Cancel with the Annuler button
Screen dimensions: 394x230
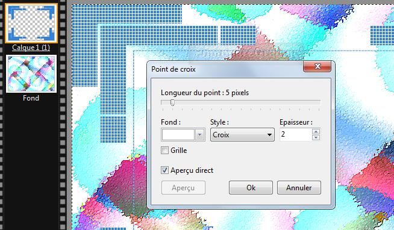pos(299,188)
